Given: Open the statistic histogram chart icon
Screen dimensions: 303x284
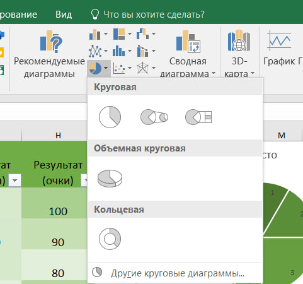Looking at the screenshot, I should point(118,51).
